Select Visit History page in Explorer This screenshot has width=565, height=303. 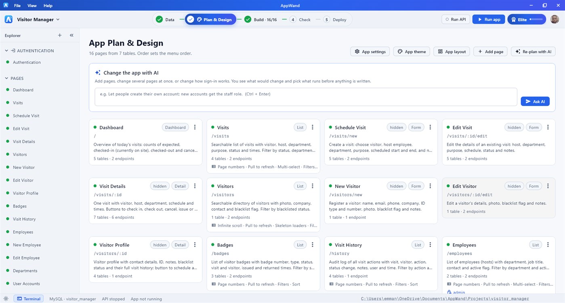click(24, 219)
